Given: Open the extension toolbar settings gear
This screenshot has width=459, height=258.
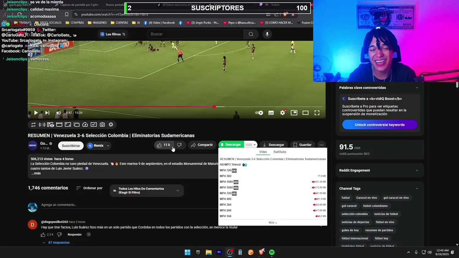Looking at the screenshot, I should point(111,125).
